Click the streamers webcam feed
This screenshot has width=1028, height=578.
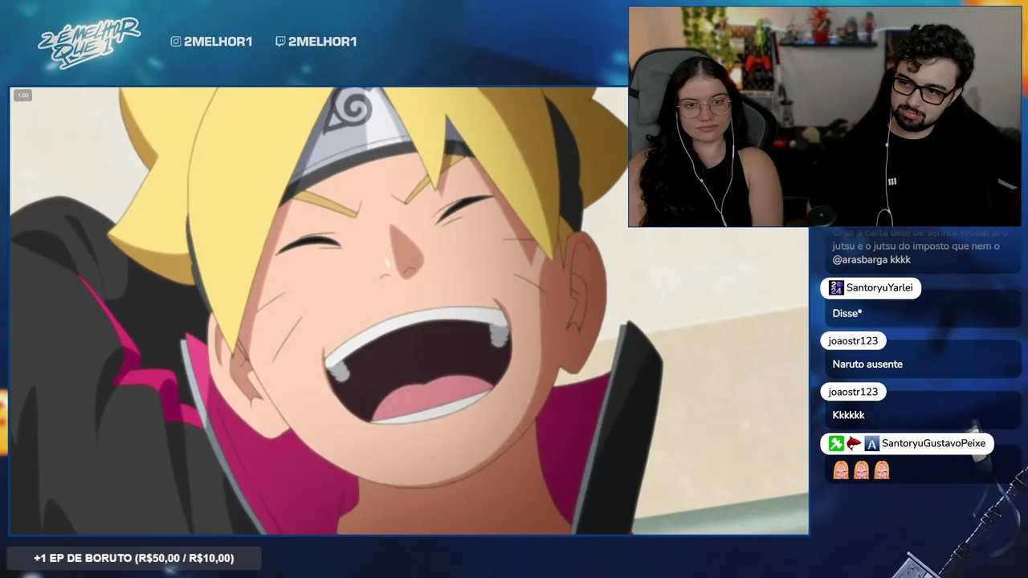tap(825, 117)
